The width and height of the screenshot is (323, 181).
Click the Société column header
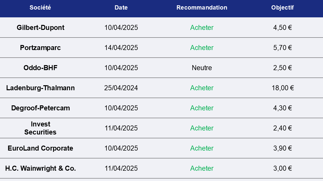pyautogui.click(x=40, y=8)
